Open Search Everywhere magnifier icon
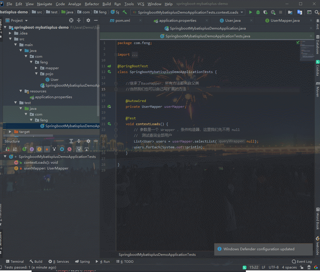This screenshot has height=272, width=320. 317,12
